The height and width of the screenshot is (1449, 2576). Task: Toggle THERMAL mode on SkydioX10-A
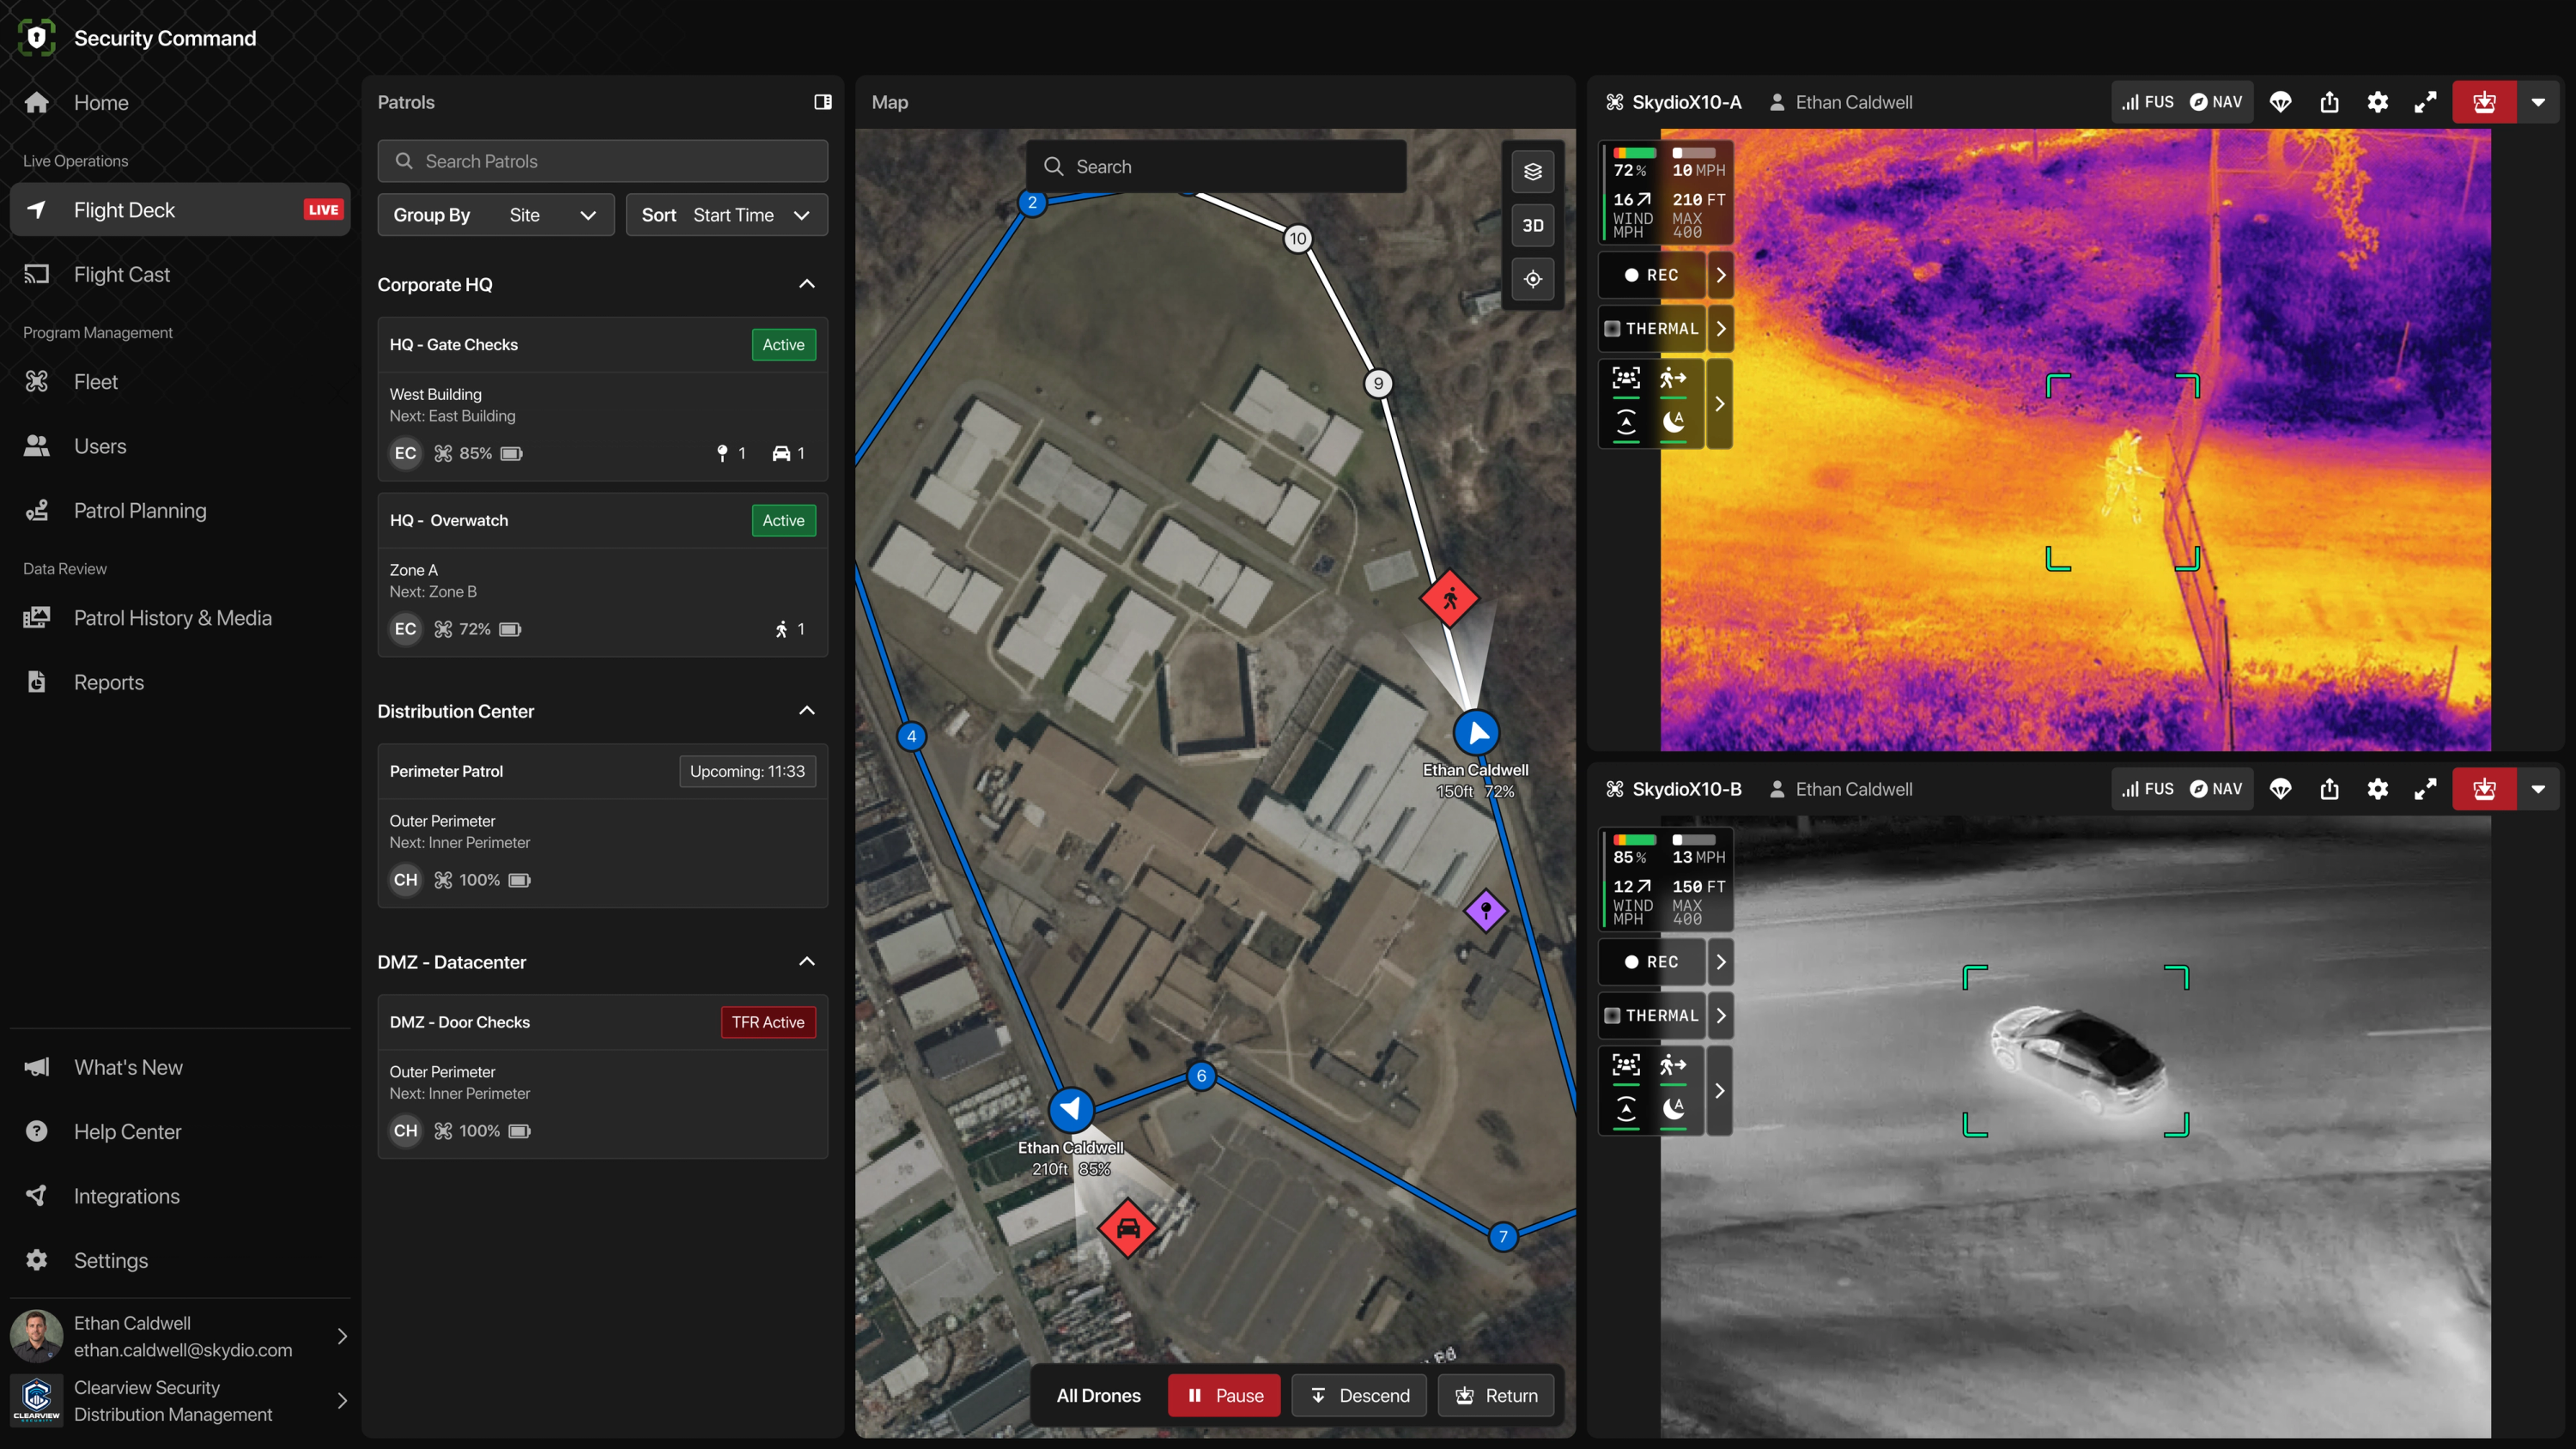(x=1652, y=328)
